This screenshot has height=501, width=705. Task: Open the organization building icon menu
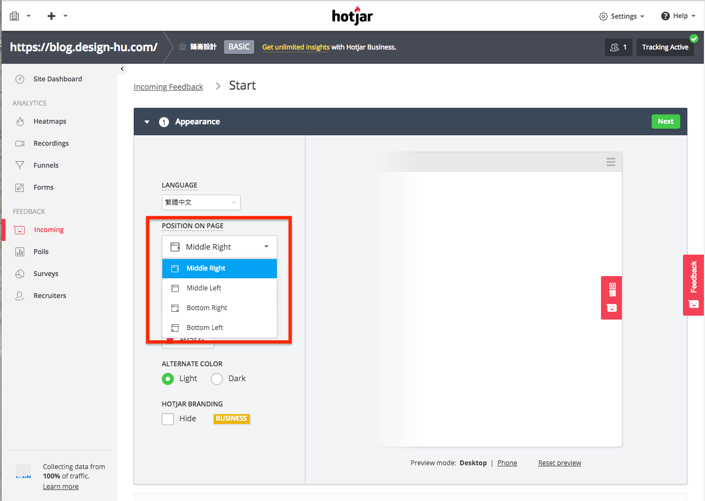click(x=14, y=16)
